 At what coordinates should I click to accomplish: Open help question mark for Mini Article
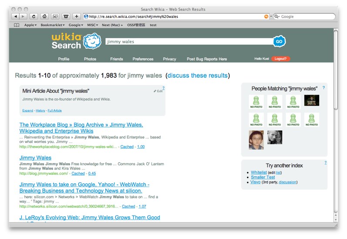click(163, 88)
